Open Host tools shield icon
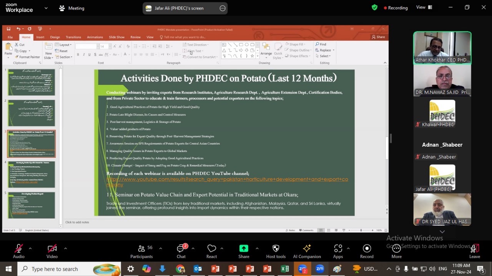 (276, 251)
